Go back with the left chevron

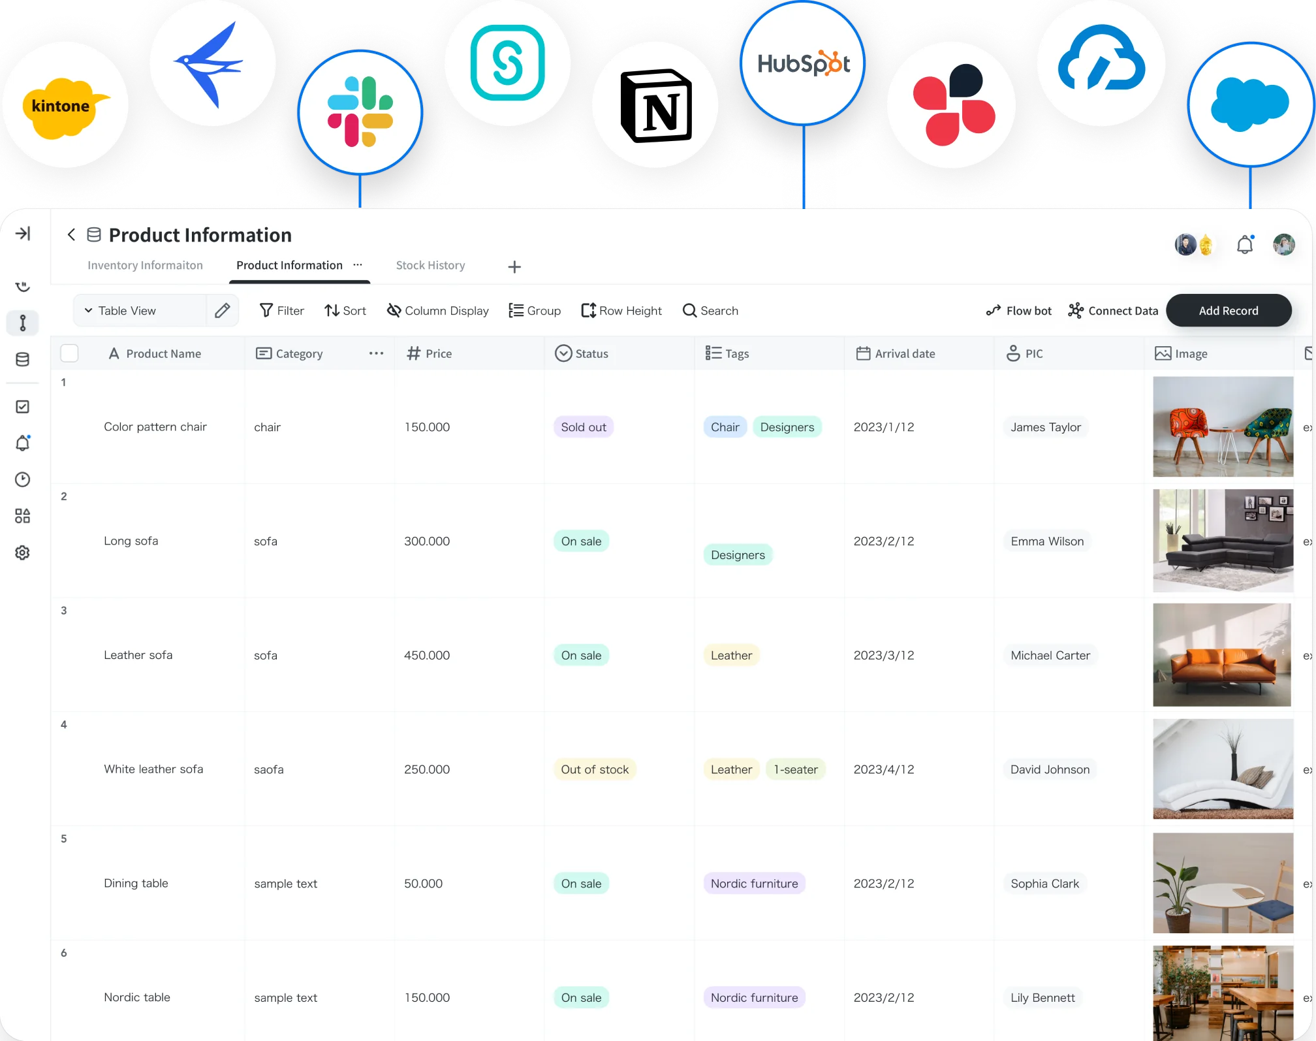point(71,234)
